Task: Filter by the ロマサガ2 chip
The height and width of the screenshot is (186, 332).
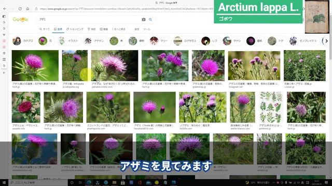Action: pyautogui.click(x=185, y=41)
